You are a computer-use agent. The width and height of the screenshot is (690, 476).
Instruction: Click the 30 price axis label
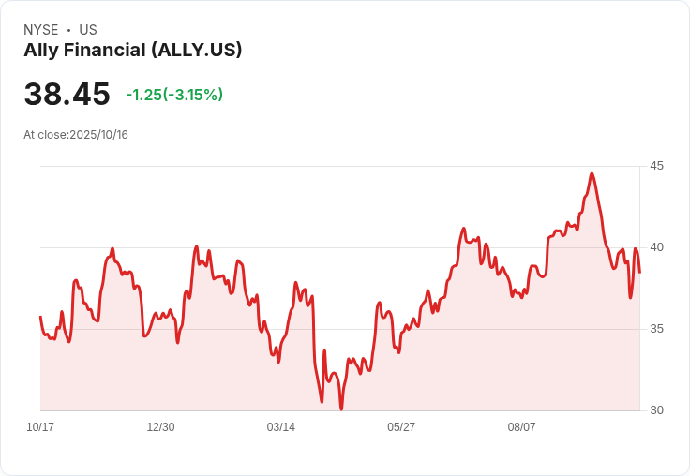click(x=656, y=410)
